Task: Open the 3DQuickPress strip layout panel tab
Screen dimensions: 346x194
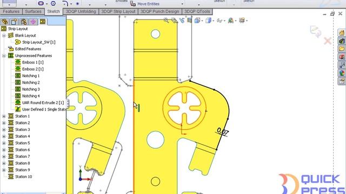Action: [x=43, y=22]
